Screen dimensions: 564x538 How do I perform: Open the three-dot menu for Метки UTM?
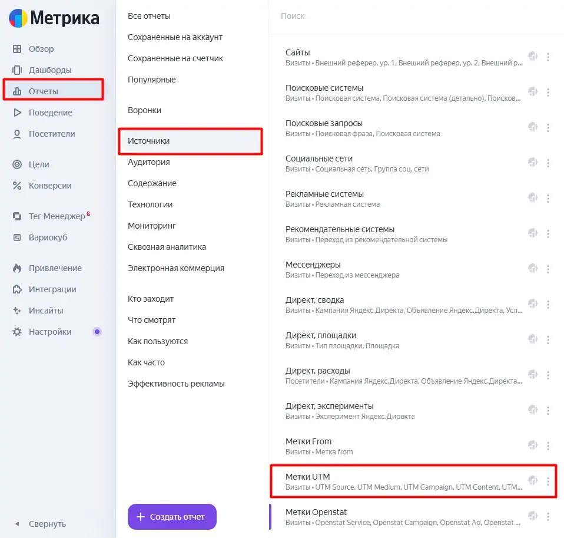point(548,481)
